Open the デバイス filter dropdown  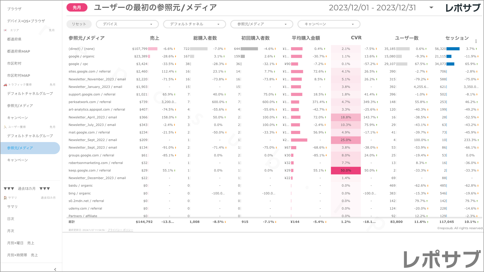(127, 24)
